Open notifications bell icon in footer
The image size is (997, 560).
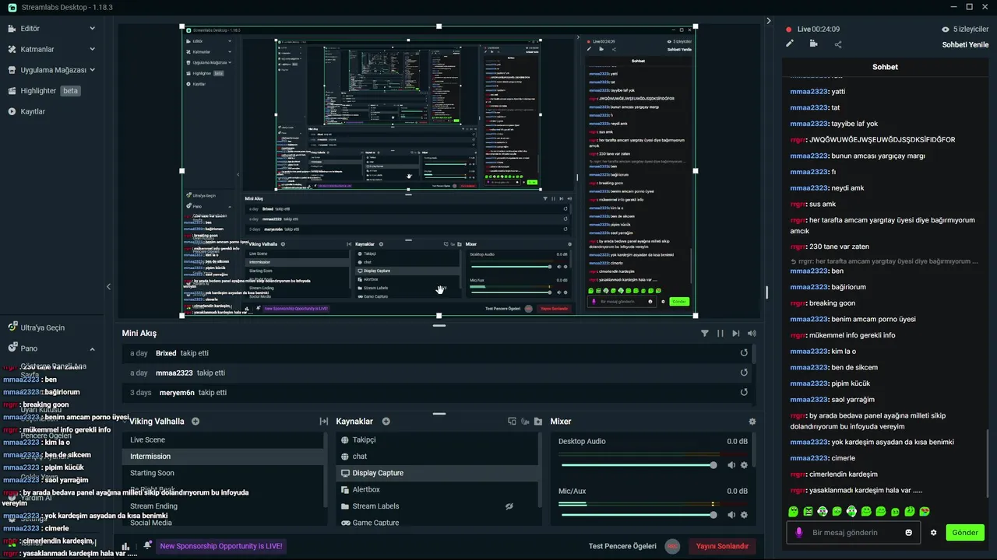click(146, 546)
